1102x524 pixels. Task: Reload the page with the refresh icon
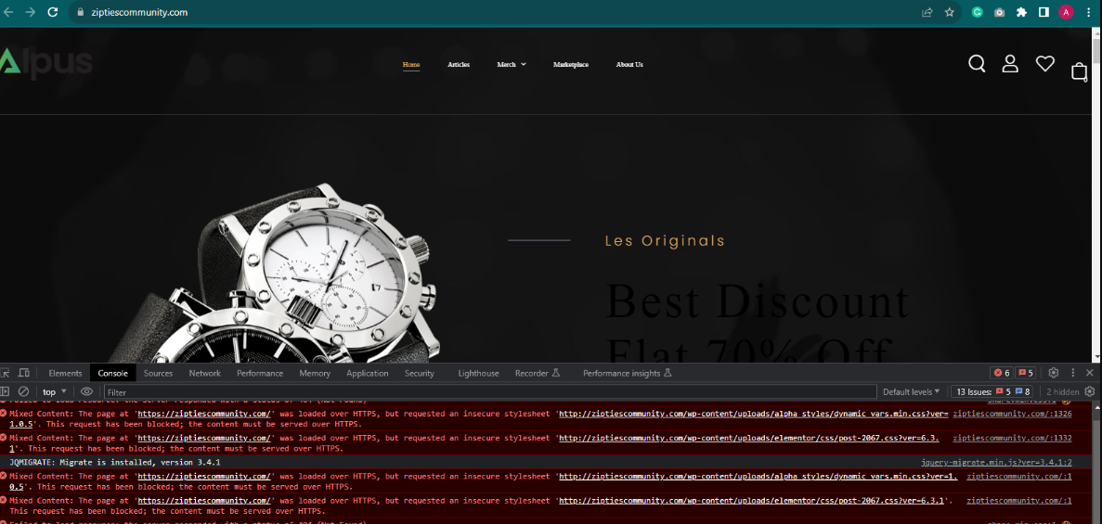pos(53,12)
